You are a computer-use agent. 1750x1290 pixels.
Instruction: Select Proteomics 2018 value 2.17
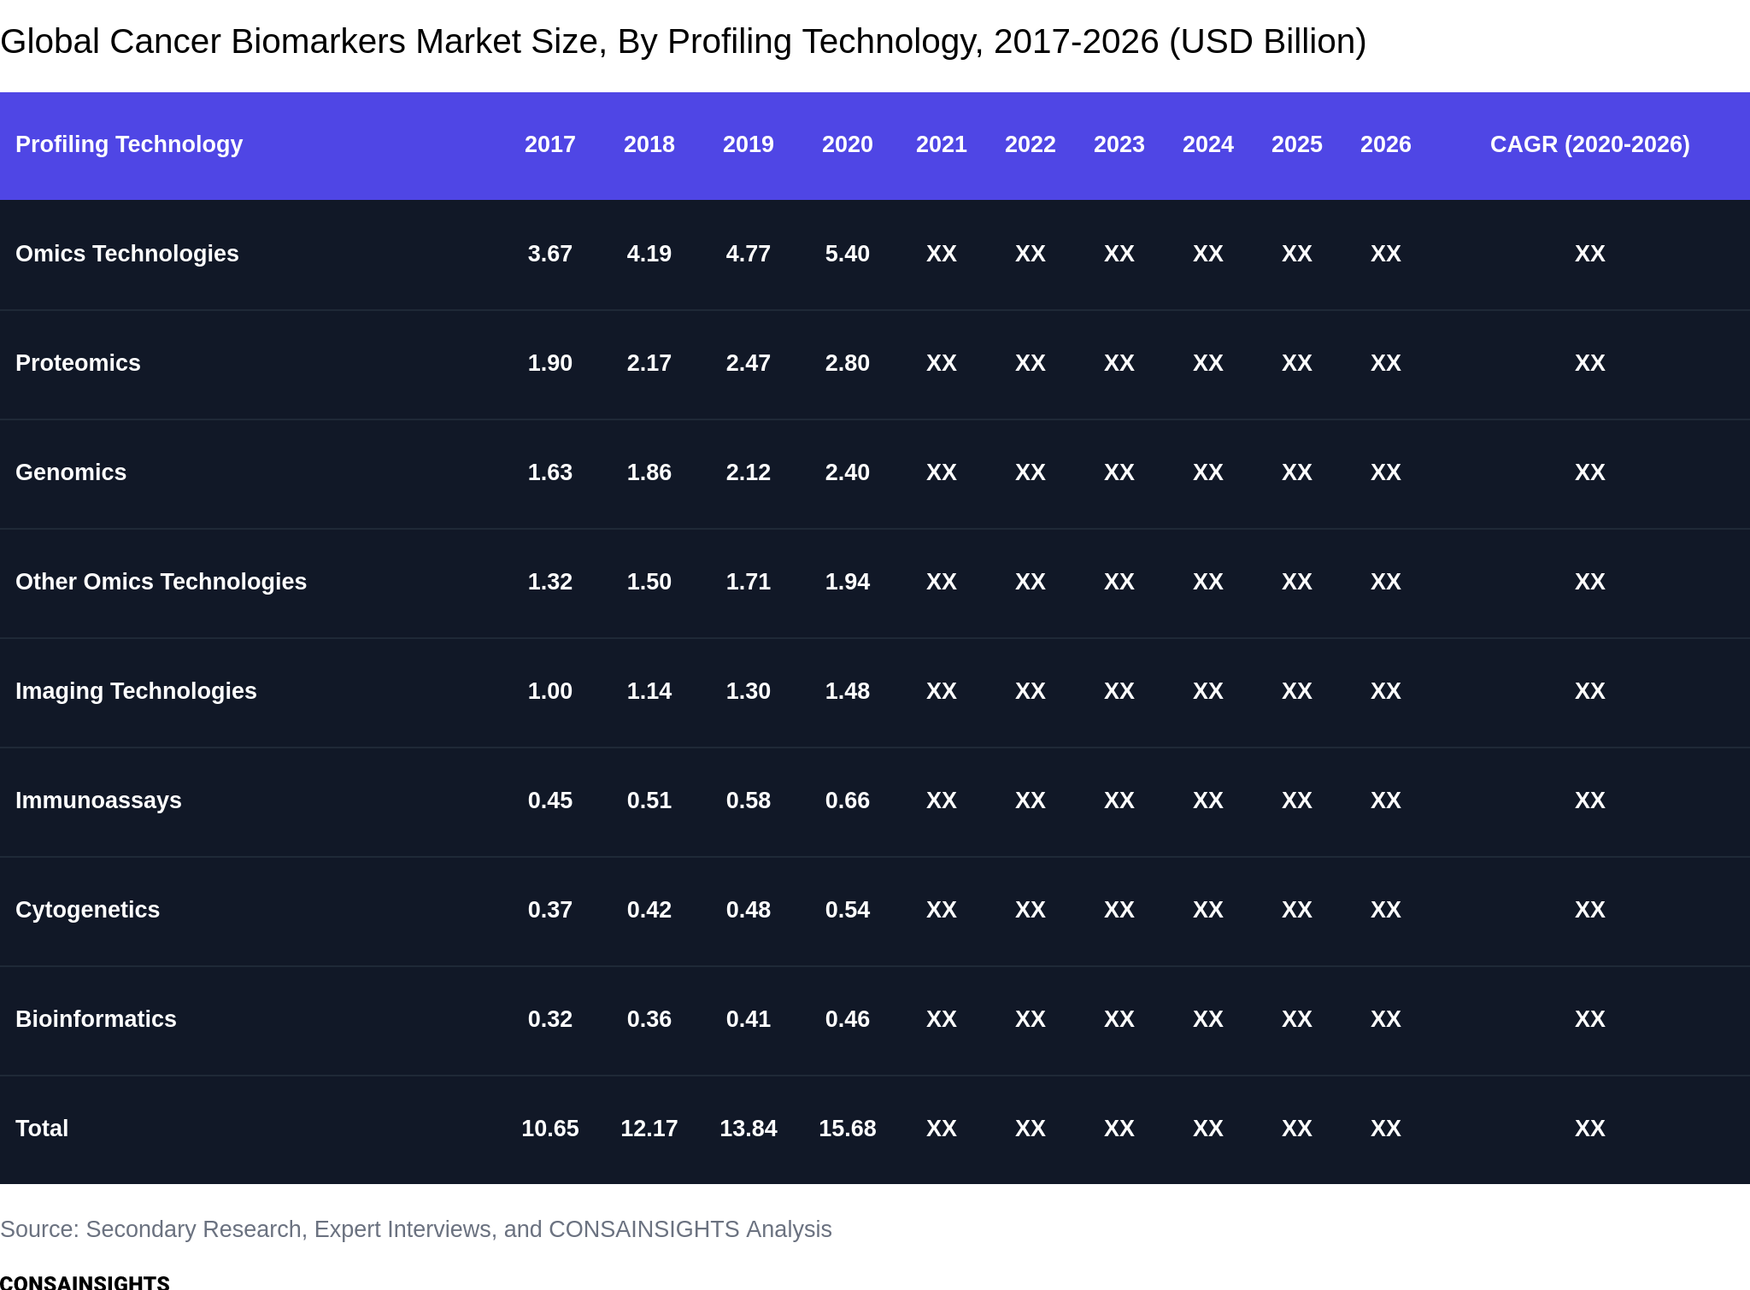(x=649, y=363)
